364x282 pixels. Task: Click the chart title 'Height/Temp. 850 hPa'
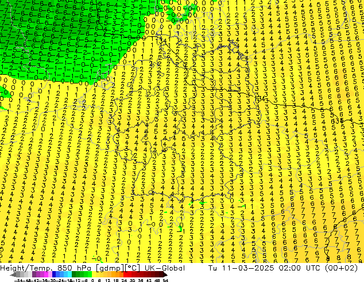(x=46, y=268)
